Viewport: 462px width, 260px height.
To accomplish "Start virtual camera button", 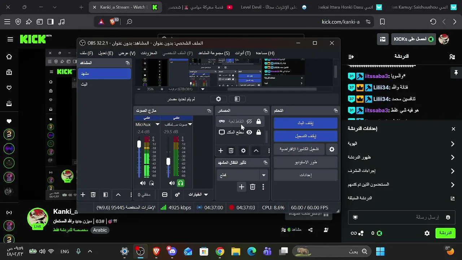I will [299, 149].
